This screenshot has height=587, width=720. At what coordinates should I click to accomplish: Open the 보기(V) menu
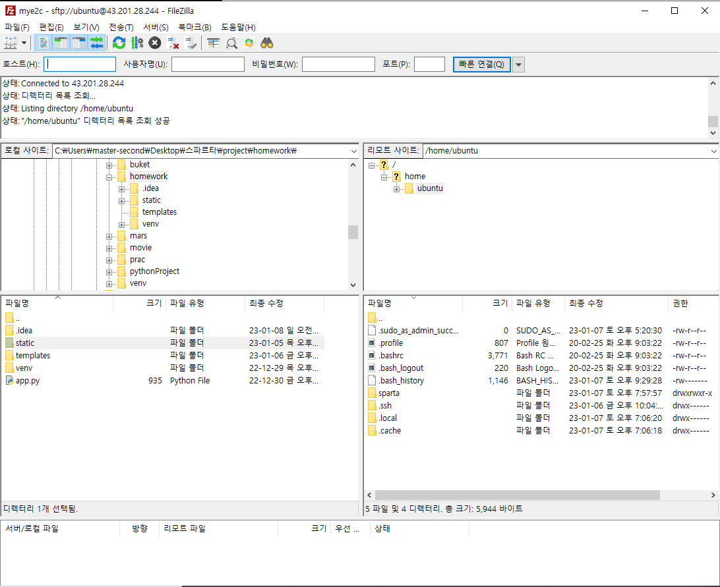tap(86, 28)
